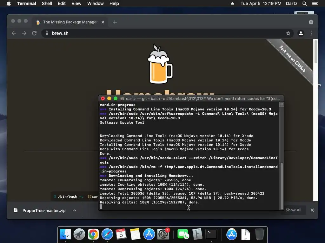Open Notes from the Dock
The image size is (325, 243).
point(135,234)
